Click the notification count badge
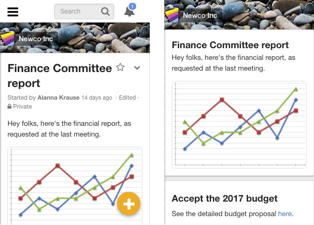This screenshot has width=314, height=225. coord(132,6)
